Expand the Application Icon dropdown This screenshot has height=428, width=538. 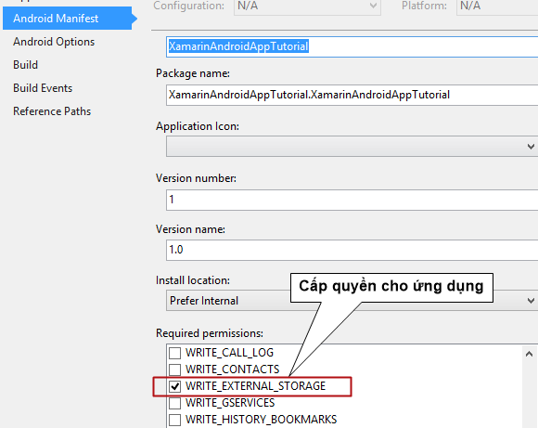(352, 147)
